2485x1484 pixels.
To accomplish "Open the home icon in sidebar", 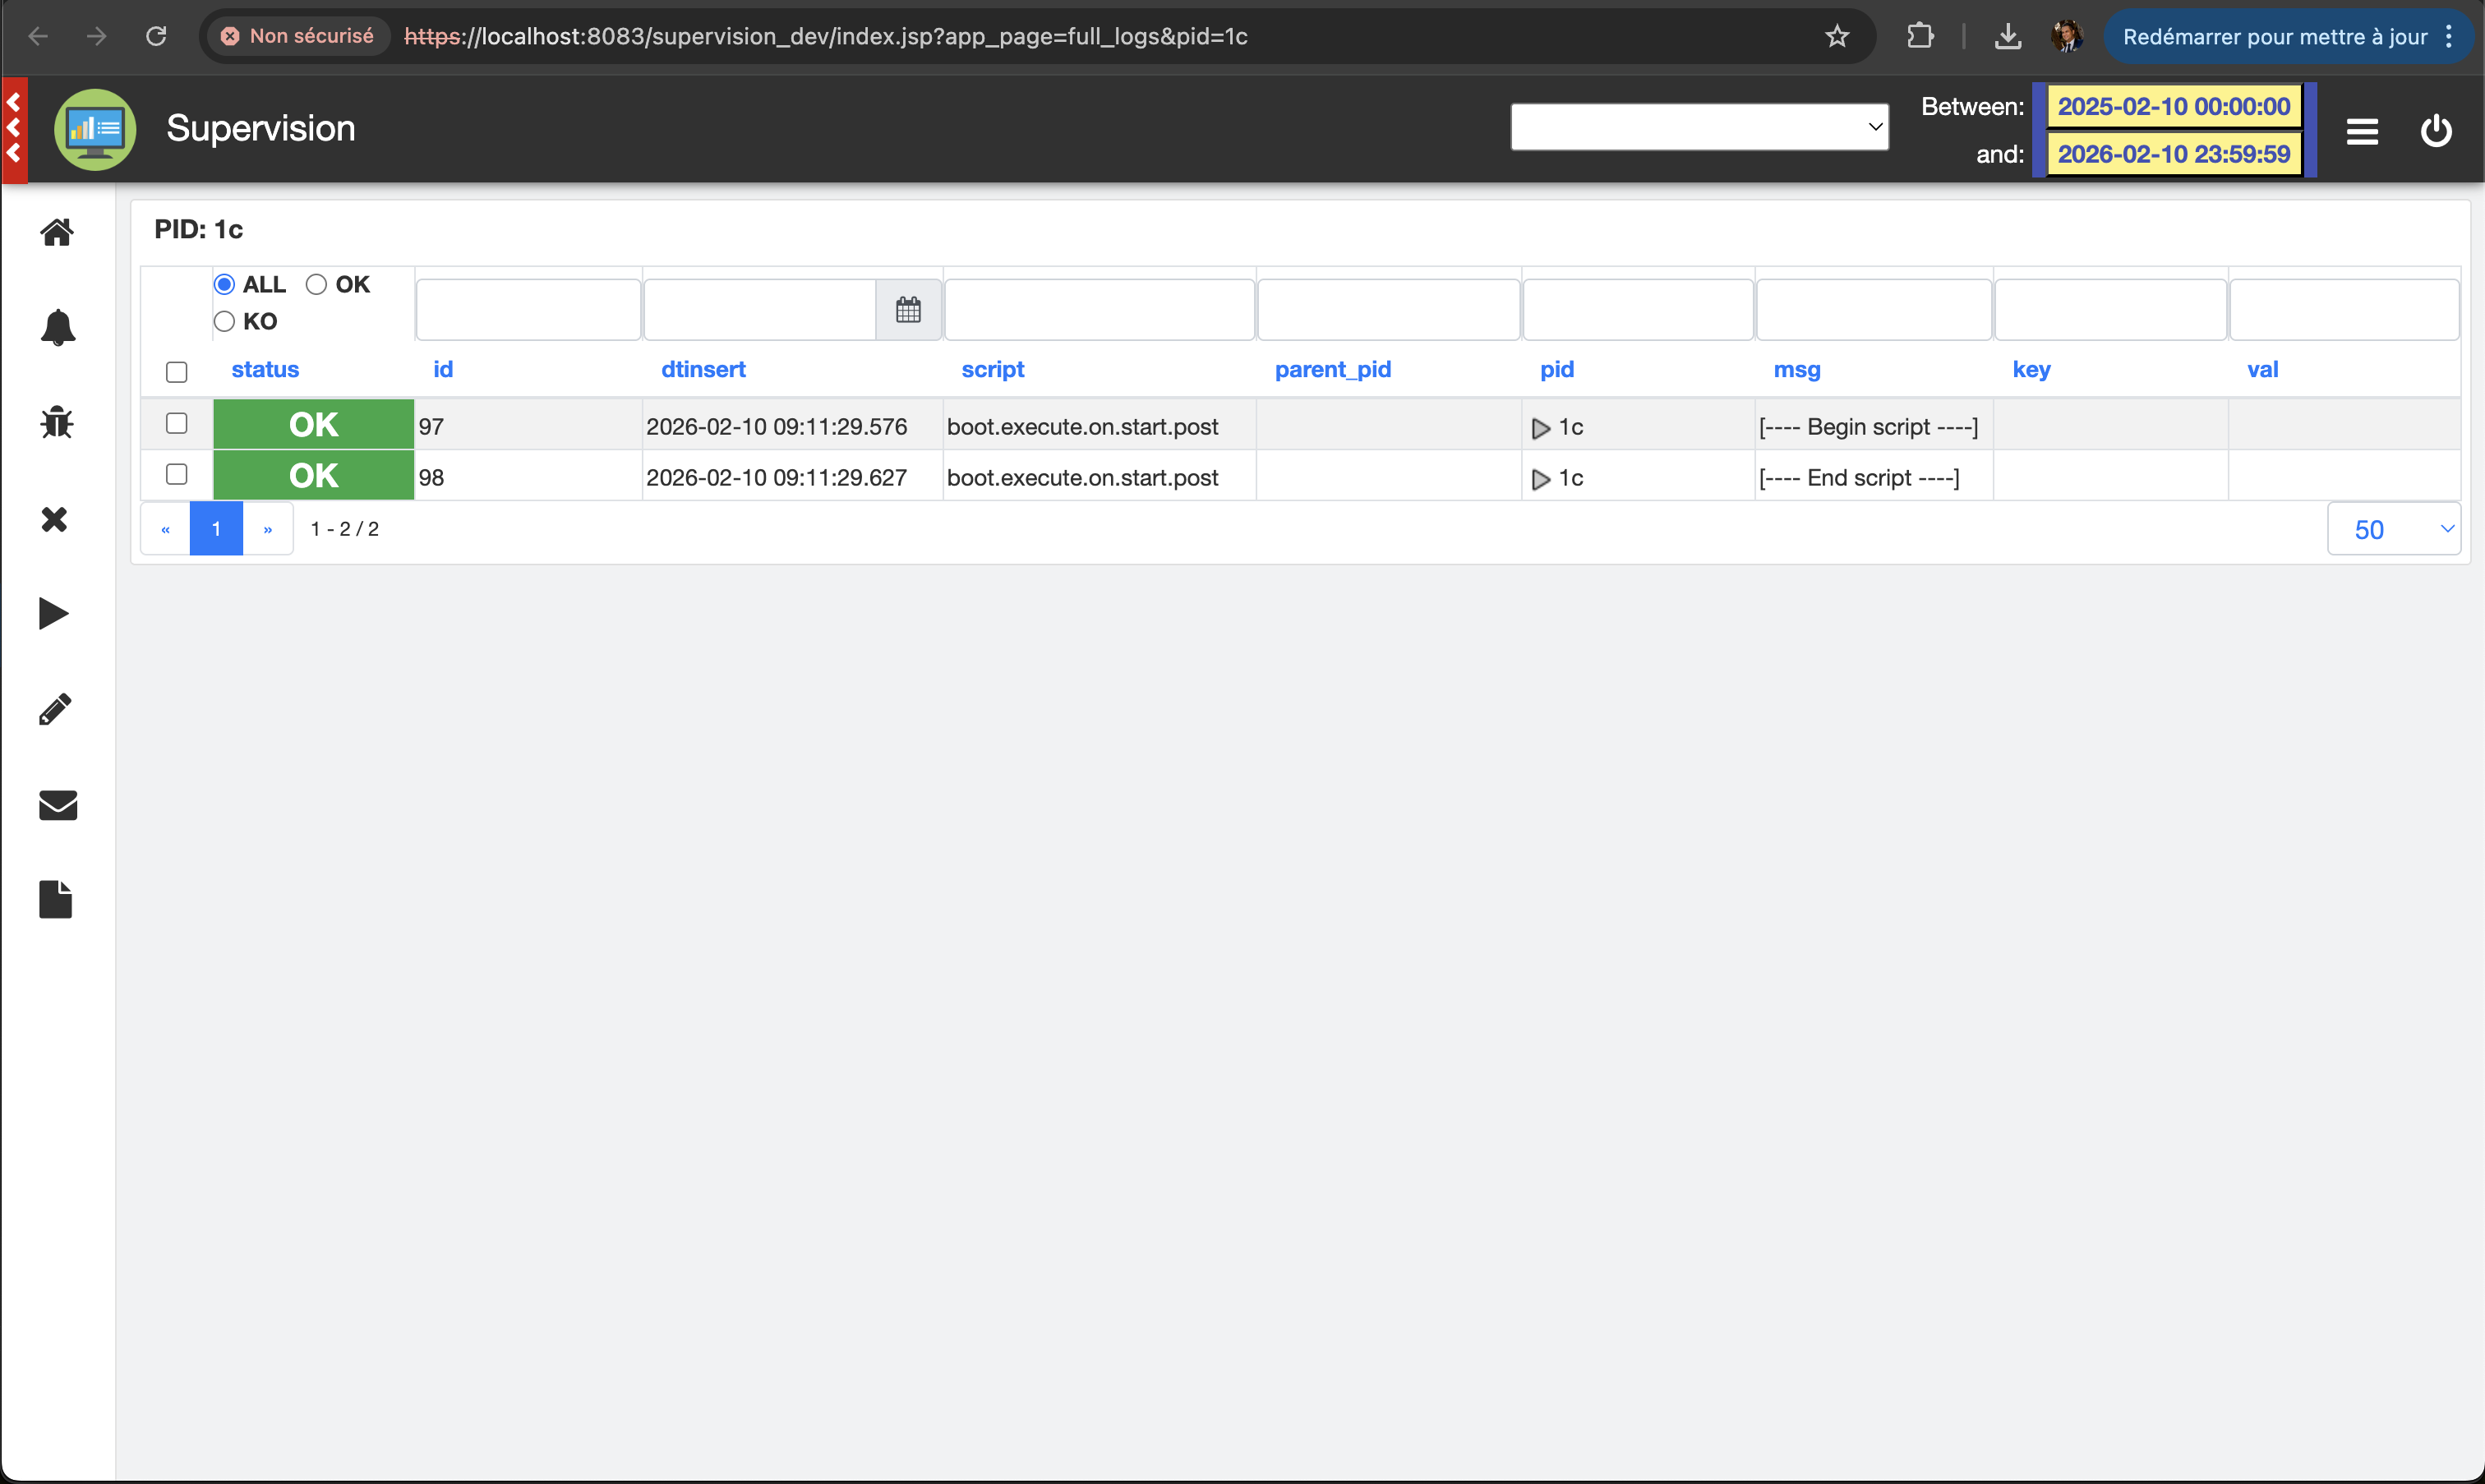I will click(57, 232).
